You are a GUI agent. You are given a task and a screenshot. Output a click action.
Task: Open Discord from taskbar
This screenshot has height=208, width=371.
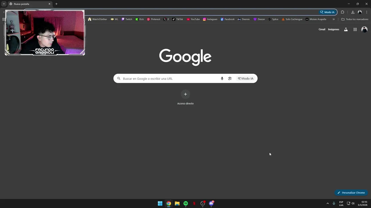pos(211,203)
